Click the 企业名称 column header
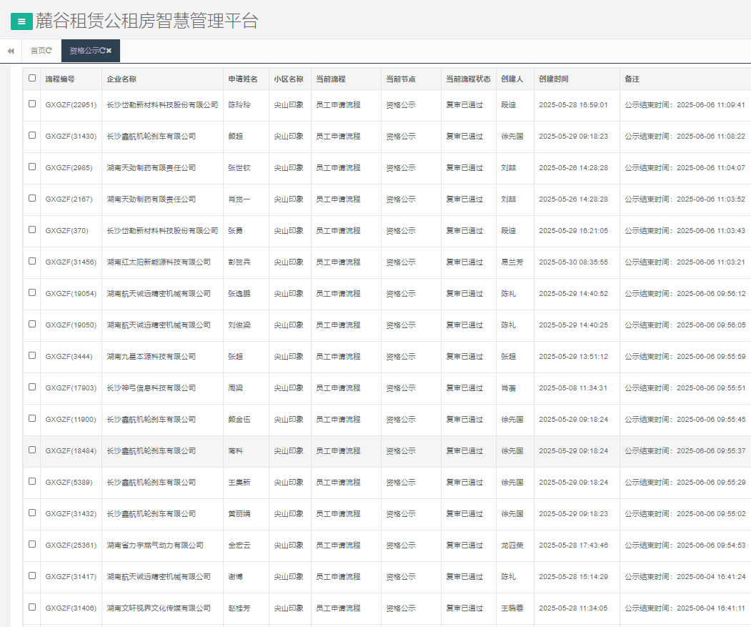The image size is (751, 627). tap(121, 79)
